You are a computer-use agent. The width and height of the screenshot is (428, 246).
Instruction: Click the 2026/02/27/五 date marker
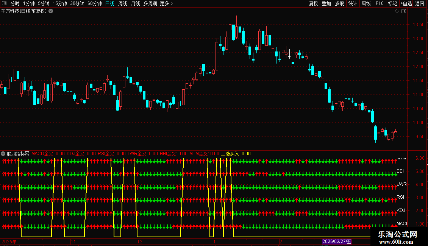337,241
